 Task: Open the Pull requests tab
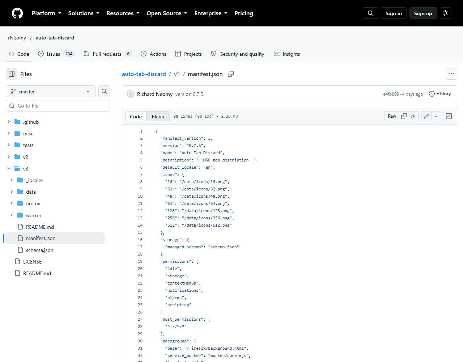[x=107, y=54]
